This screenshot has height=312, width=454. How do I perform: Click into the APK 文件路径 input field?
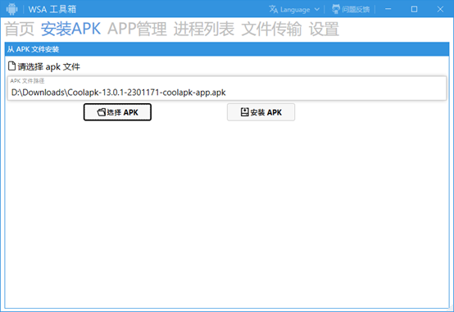(x=227, y=88)
